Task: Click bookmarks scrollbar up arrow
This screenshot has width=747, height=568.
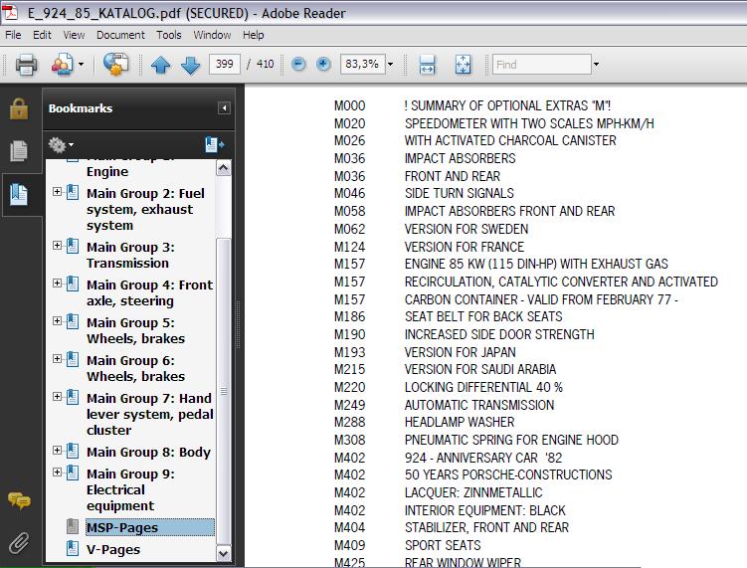Action: [x=224, y=168]
